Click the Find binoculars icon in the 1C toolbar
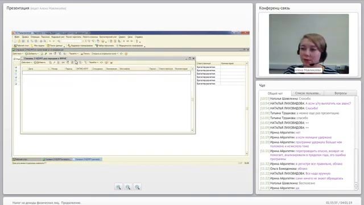Screen dimensions: 364x205 coord(59,41)
